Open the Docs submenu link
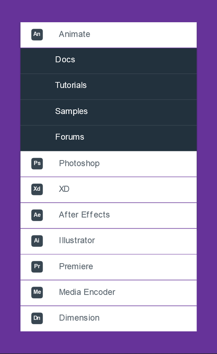217x354 pixels. 65,60
